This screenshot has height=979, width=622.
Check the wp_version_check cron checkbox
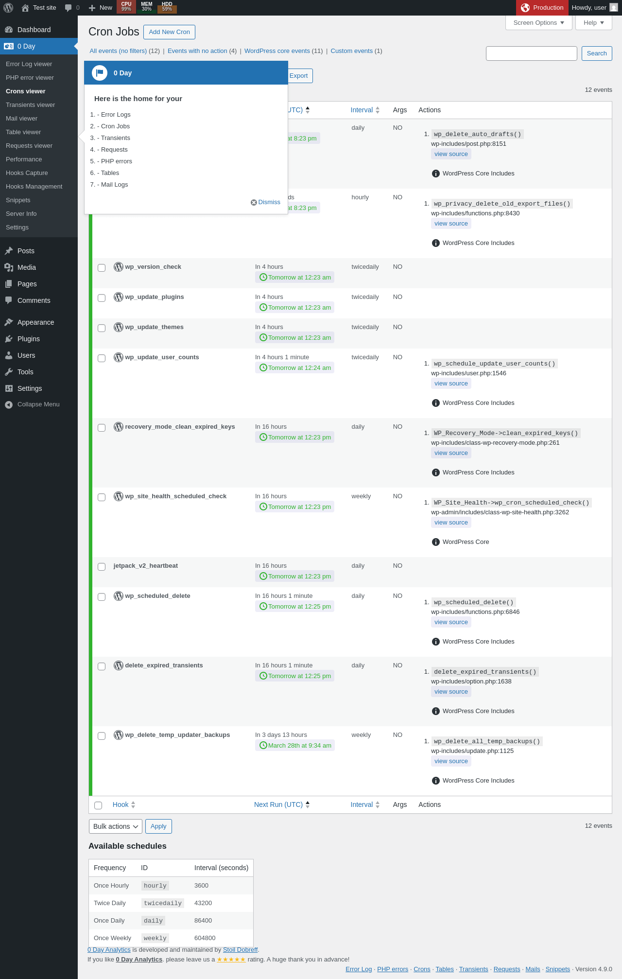click(x=102, y=268)
